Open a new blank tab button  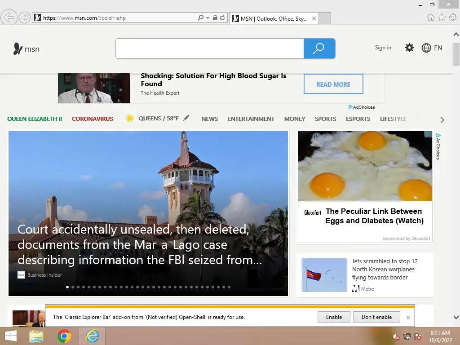click(x=325, y=18)
